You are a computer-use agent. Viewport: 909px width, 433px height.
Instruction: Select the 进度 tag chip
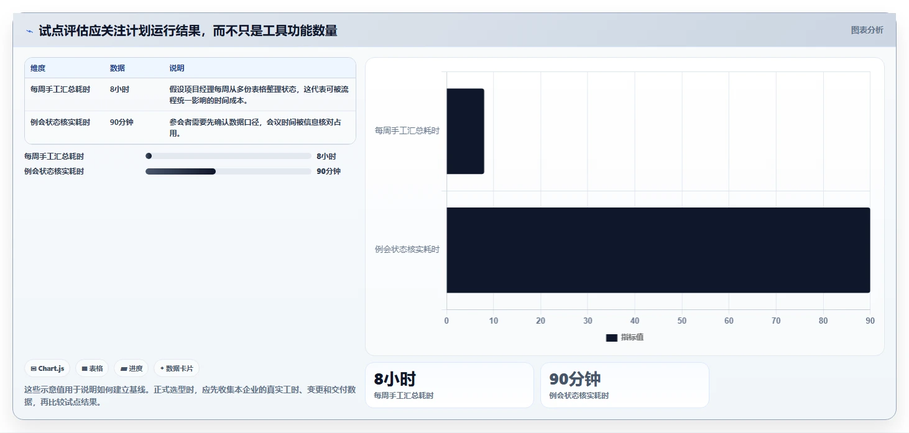pyautogui.click(x=131, y=368)
